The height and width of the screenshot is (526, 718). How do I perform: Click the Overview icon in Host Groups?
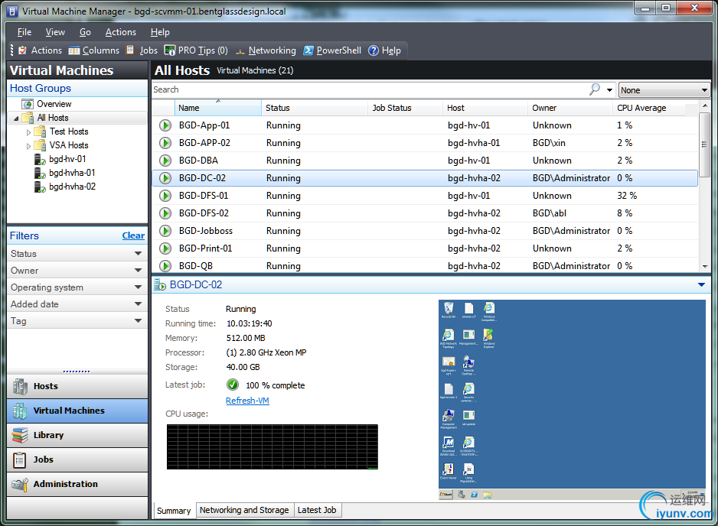28,104
